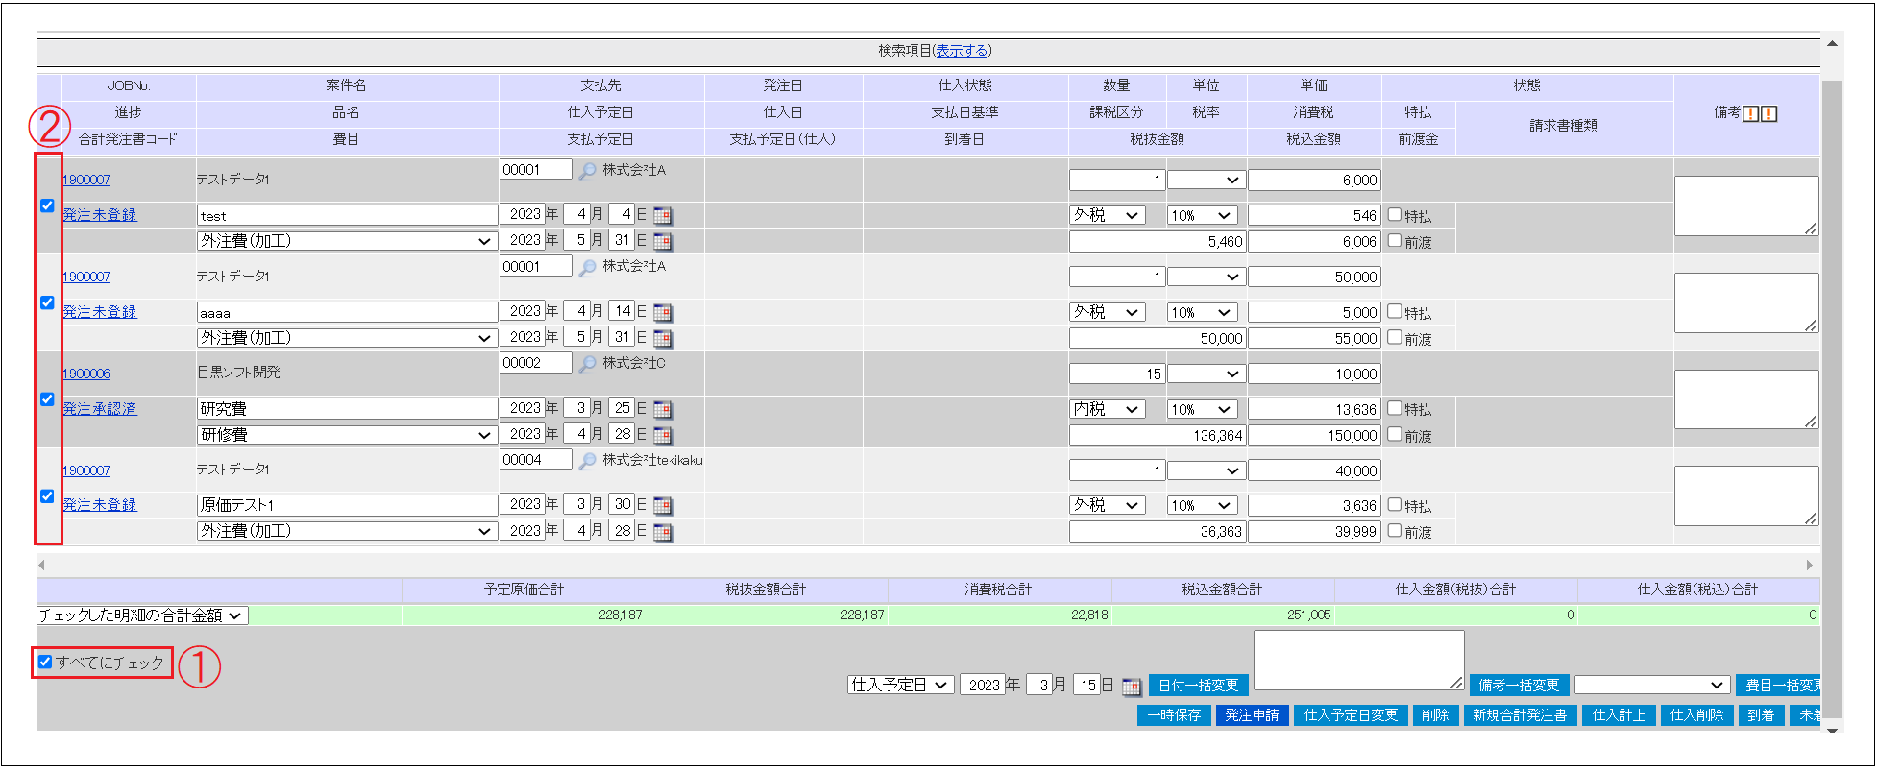Open calendar for 研究費 row's 3月25日 date

(x=663, y=409)
